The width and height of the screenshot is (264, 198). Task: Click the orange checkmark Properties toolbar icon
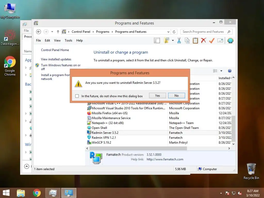212,40
